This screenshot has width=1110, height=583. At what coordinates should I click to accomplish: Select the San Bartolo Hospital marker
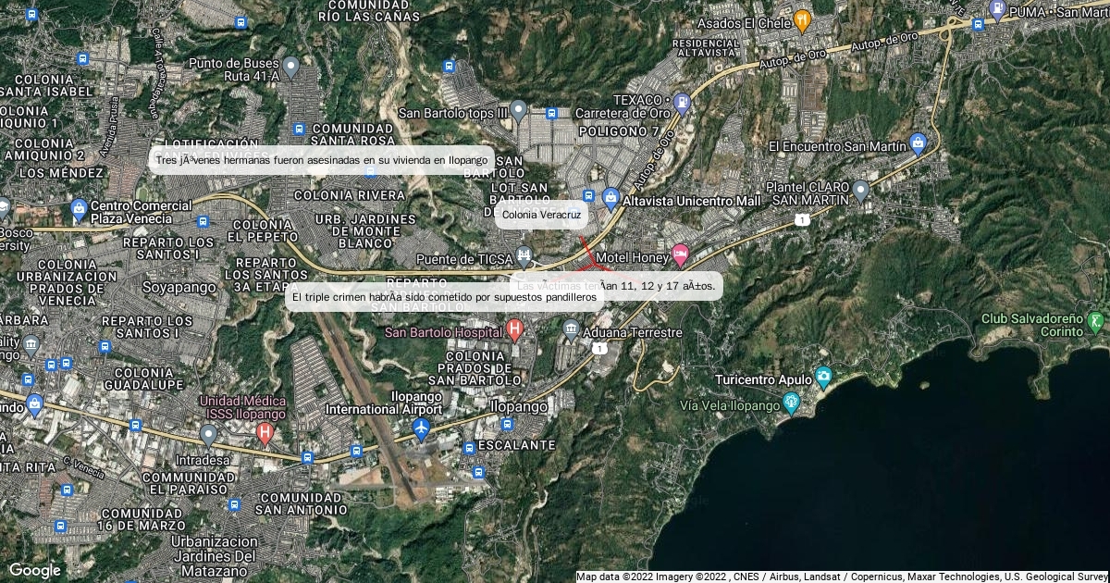[515, 329]
